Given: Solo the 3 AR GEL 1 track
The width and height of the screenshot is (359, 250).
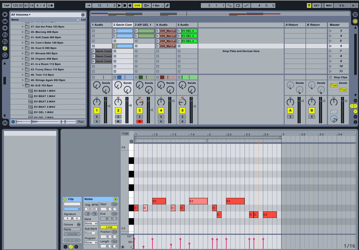Looking at the screenshot, I should coord(139,116).
